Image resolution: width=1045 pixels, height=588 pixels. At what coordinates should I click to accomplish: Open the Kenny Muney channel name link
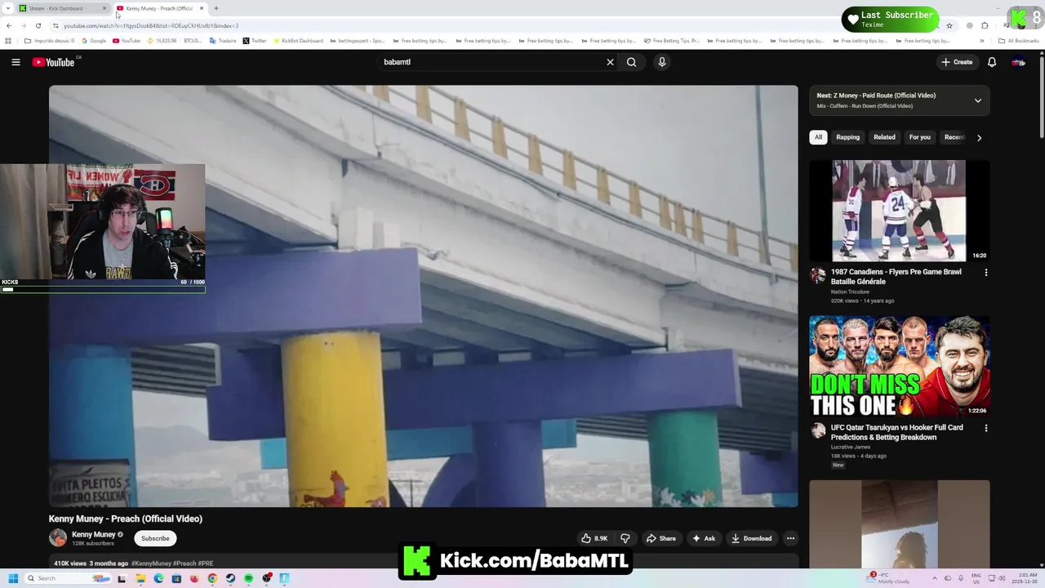[93, 534]
